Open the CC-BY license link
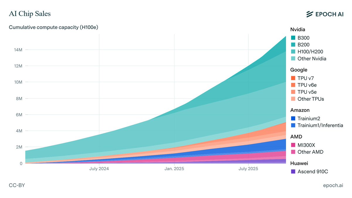352x198 pixels. point(17,185)
